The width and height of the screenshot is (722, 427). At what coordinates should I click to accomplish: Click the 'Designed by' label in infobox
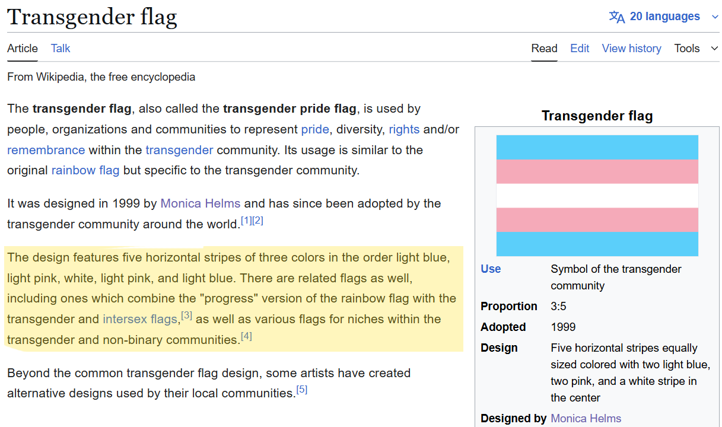point(513,419)
